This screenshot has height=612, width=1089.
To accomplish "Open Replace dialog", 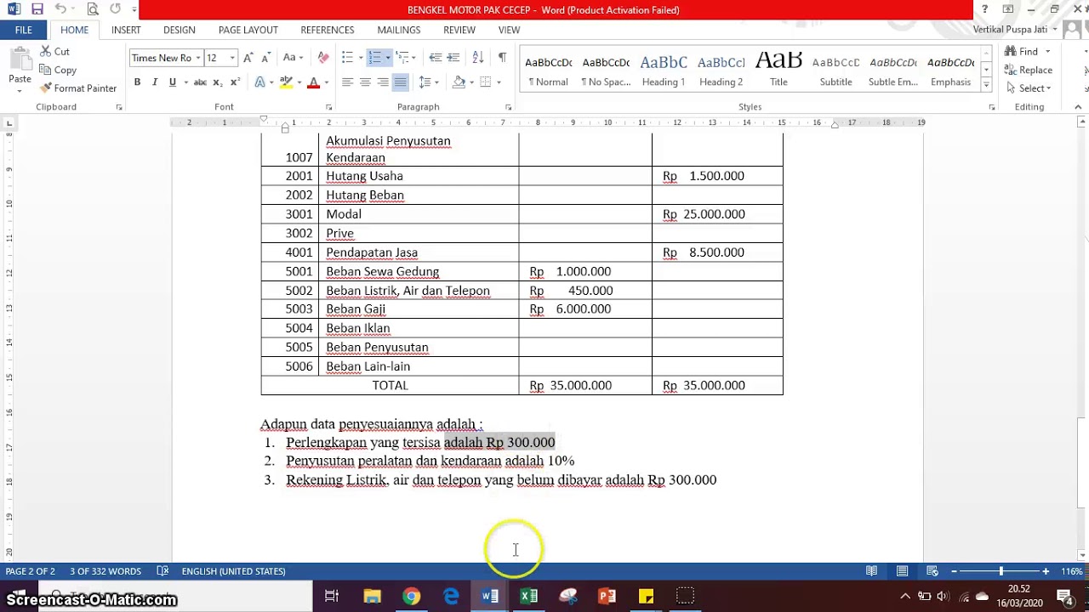I will click(1029, 71).
